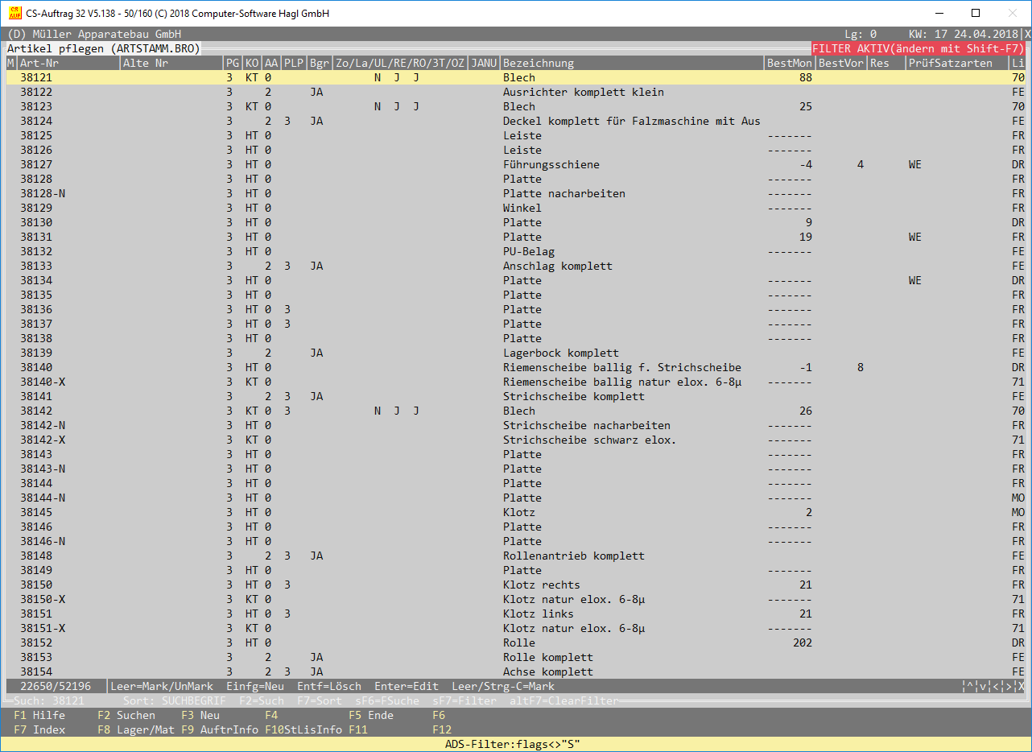Screen dimensions: 1032x752
Task: Click the X symbol in bottom status bar
Action: coord(1022,687)
